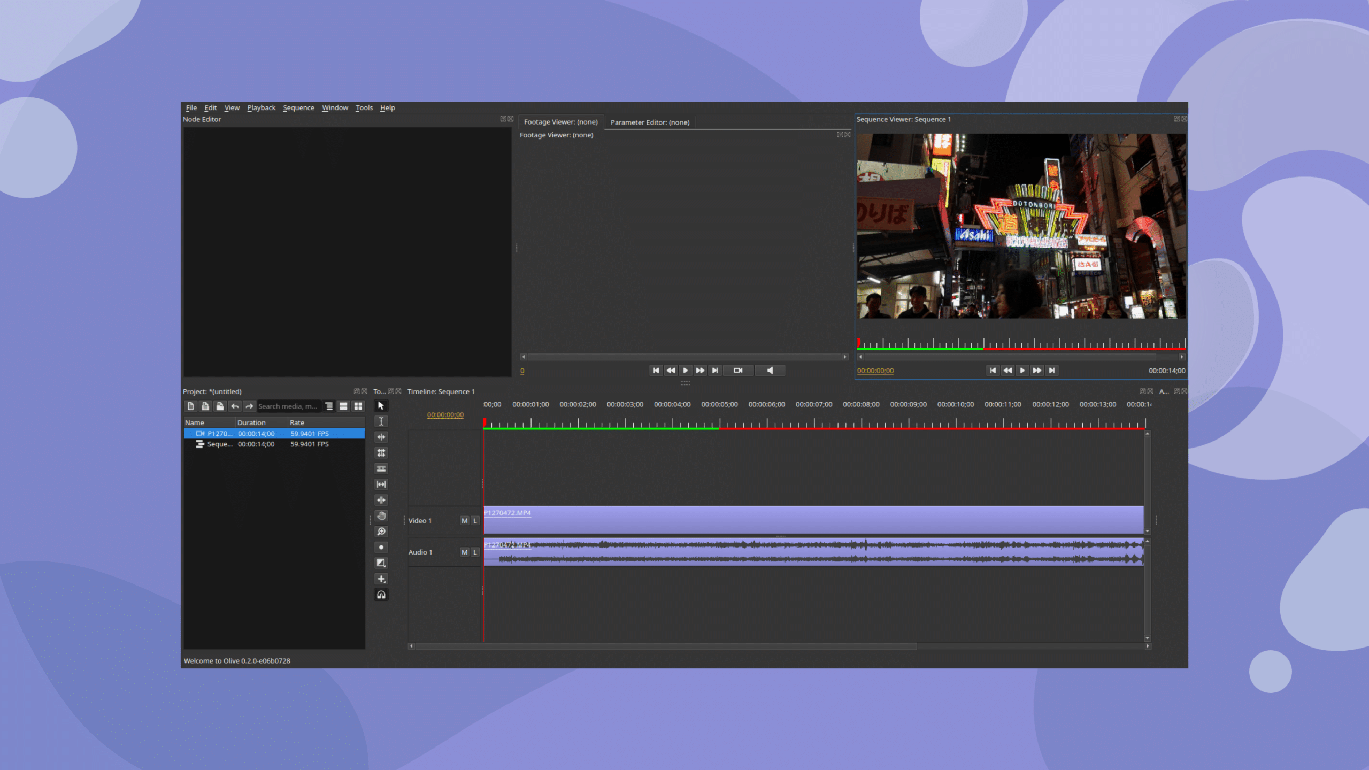Toggle snapping with the magnet icon

pos(381,595)
